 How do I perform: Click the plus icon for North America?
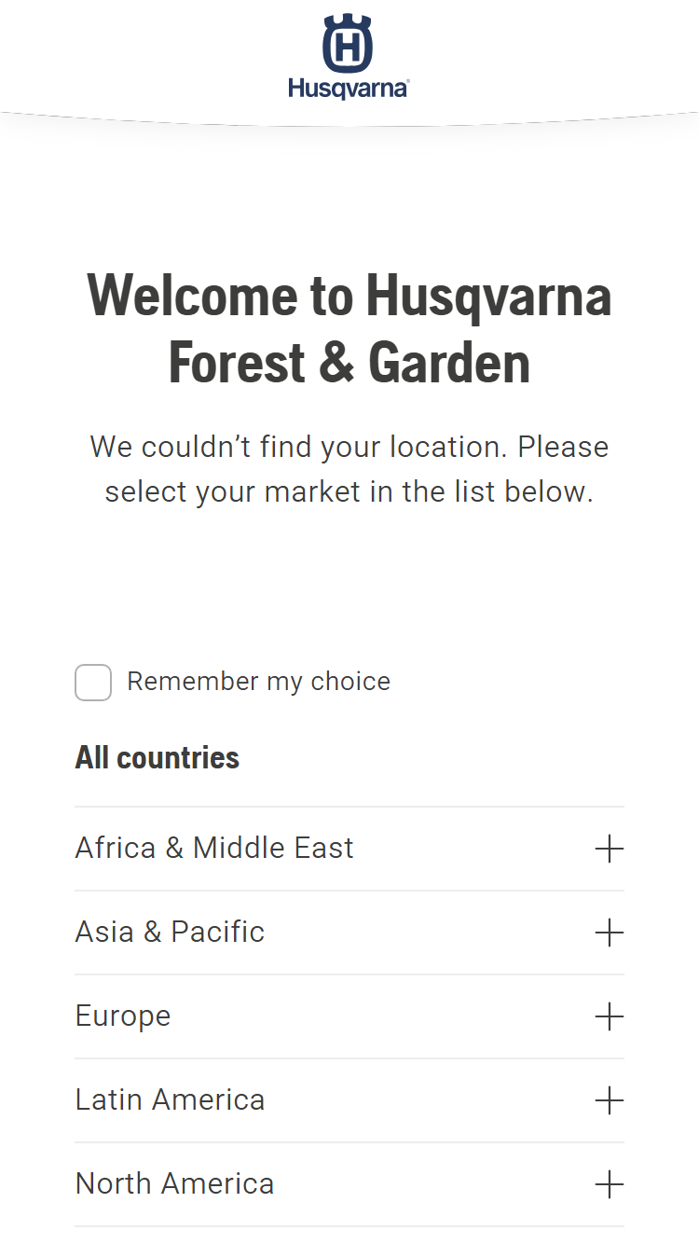coord(609,1184)
